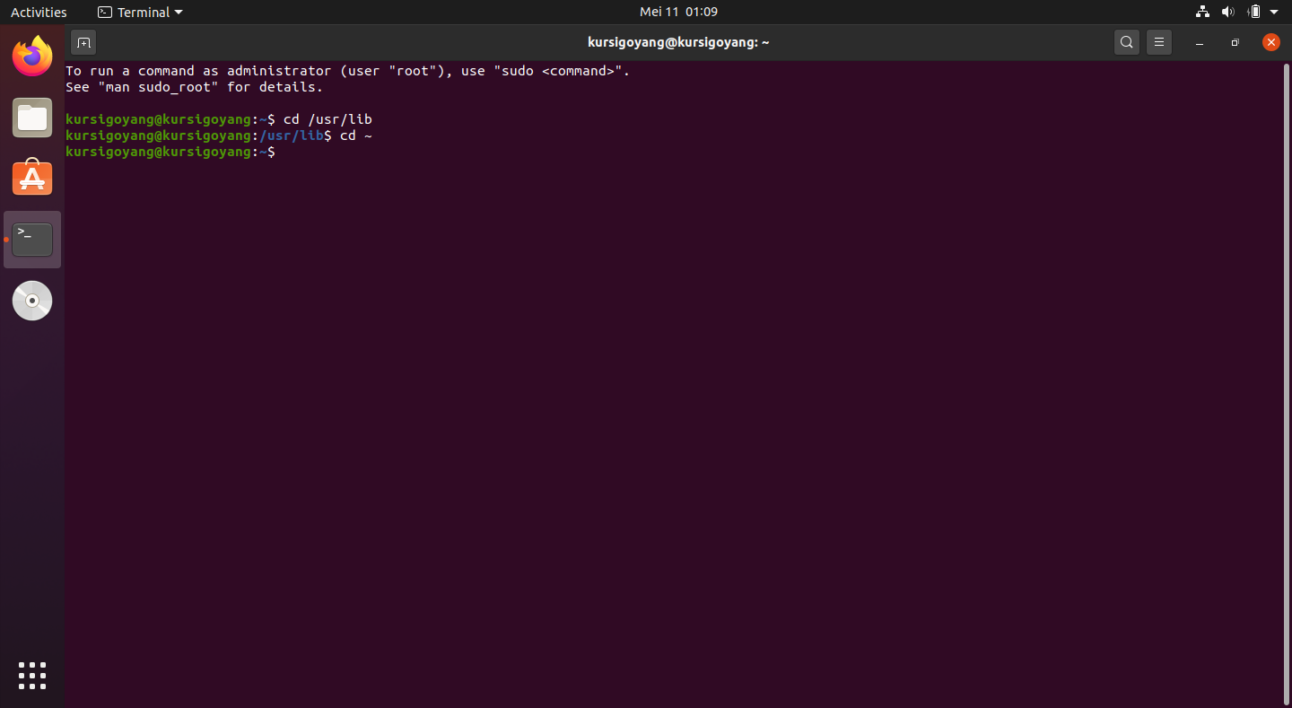This screenshot has height=708, width=1292.
Task: Open the Terminal app menu in top bar
Action: coord(140,12)
